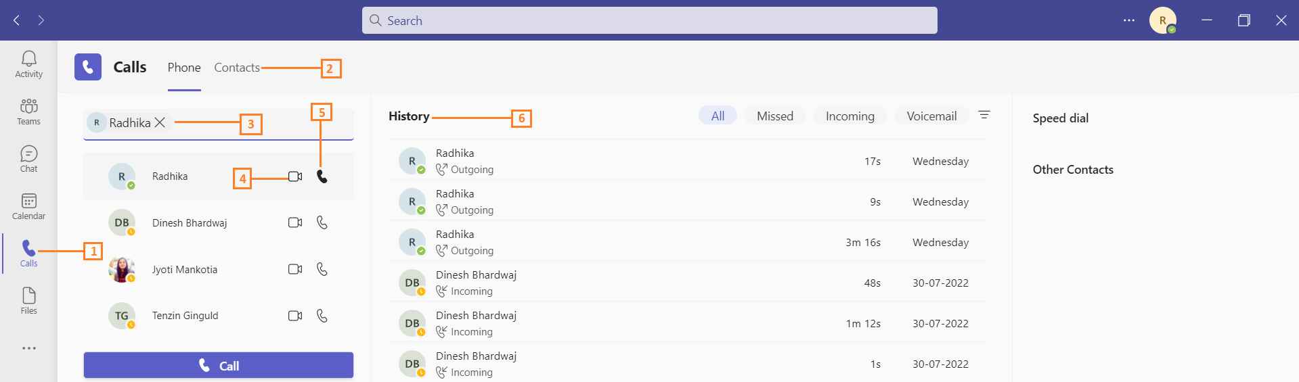This screenshot has height=382, width=1299.
Task: Switch to the Contacts tab
Action: pos(237,68)
